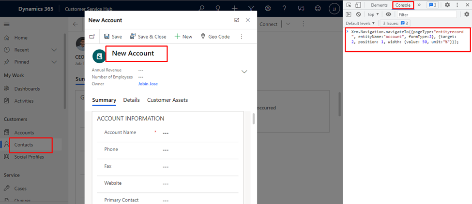Click the console Filter input
472x204 pixels.
click(426, 14)
